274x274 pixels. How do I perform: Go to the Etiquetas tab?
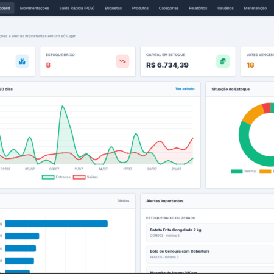113,8
